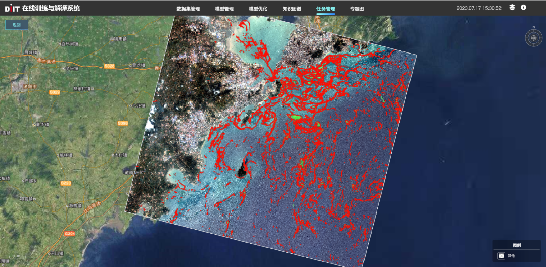546x267 pixels.
Task: Click the S328 road shield marker
Action: click(109, 66)
